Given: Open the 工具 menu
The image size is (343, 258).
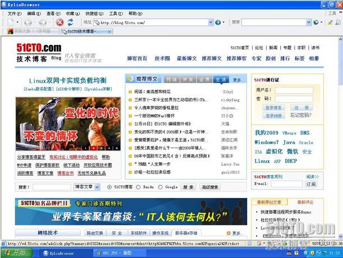Looking at the screenshot, I should pos(116,13).
